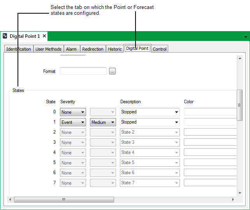The width and height of the screenshot is (250, 210).
Task: Go to the Redirection tab
Action: pyautogui.click(x=93, y=49)
